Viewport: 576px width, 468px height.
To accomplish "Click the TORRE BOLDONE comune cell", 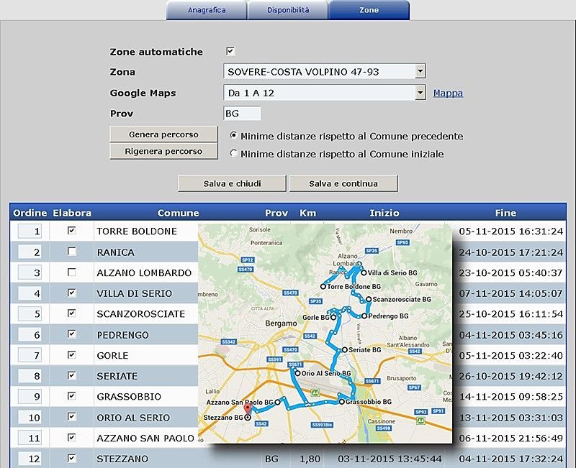I will coord(137,231).
